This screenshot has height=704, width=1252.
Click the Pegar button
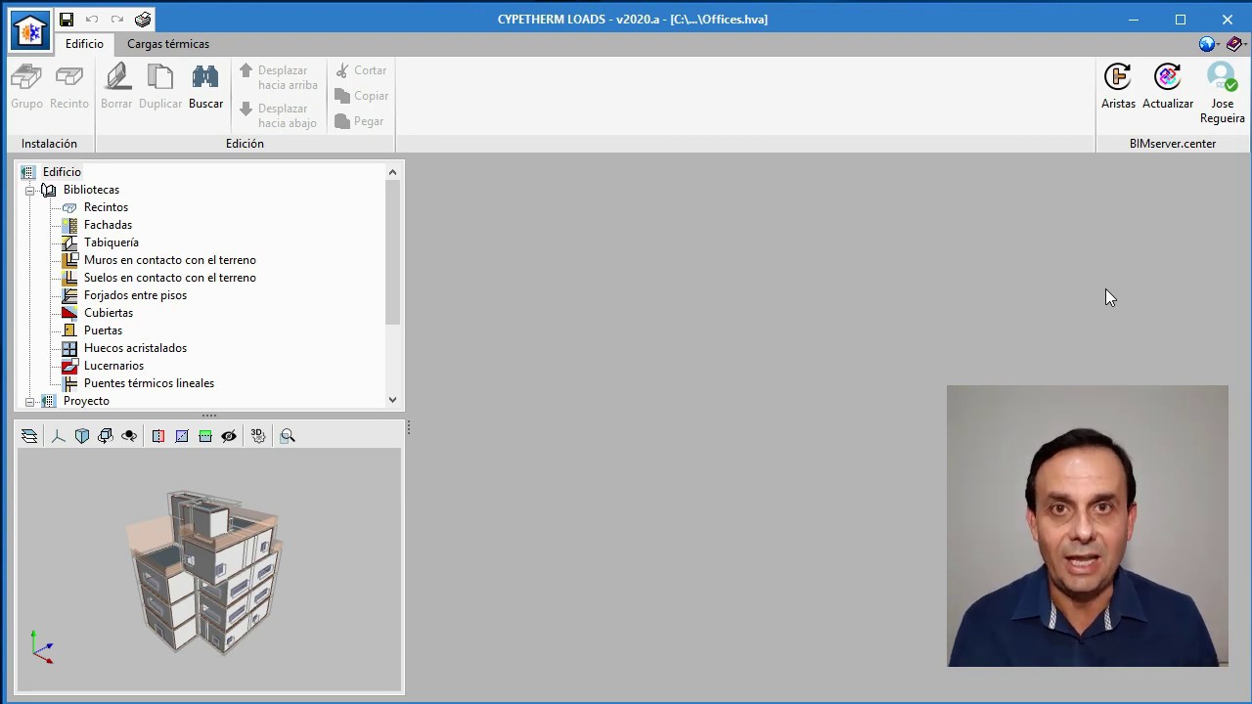tap(359, 121)
